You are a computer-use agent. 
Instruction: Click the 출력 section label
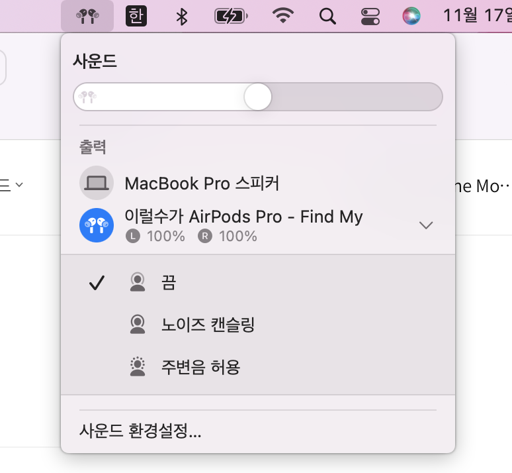pos(93,147)
